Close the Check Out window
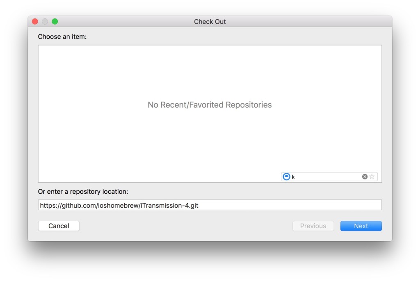Viewport: 420px width, 281px height. tap(35, 21)
